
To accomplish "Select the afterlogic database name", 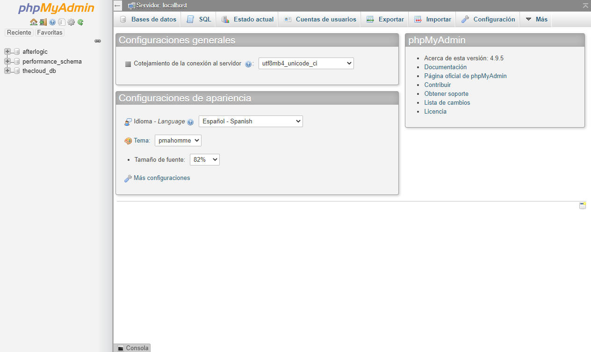I will point(35,52).
